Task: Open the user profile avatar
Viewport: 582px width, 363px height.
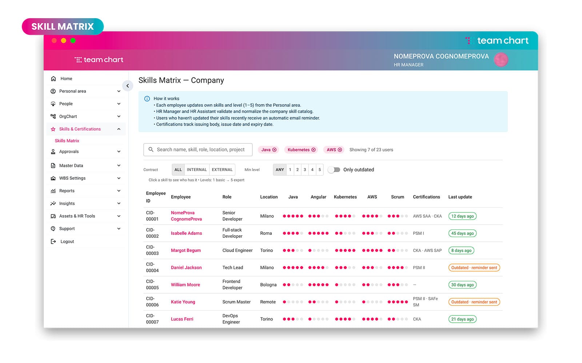Action: click(x=501, y=60)
